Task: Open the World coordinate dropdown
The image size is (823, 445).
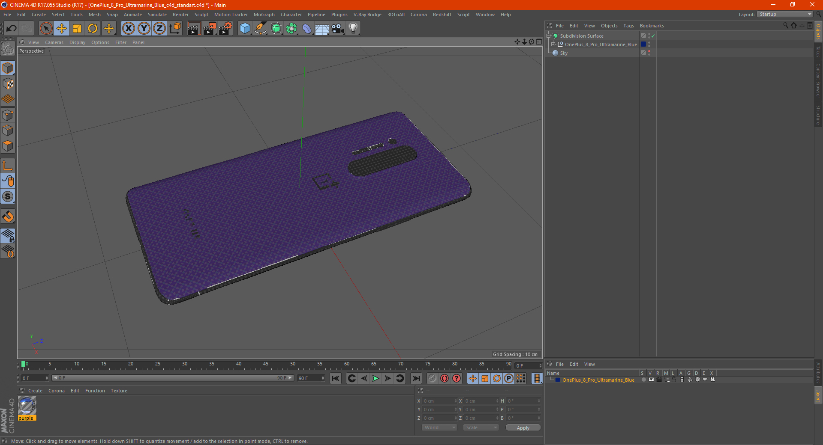Action: click(439, 427)
